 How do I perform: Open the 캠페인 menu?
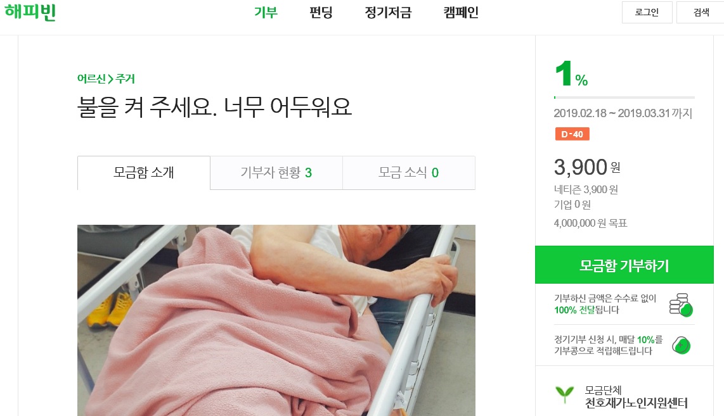point(461,13)
